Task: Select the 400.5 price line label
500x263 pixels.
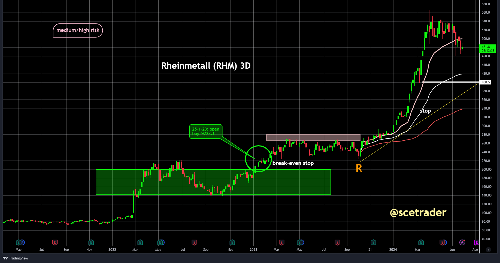Action: 486,82
